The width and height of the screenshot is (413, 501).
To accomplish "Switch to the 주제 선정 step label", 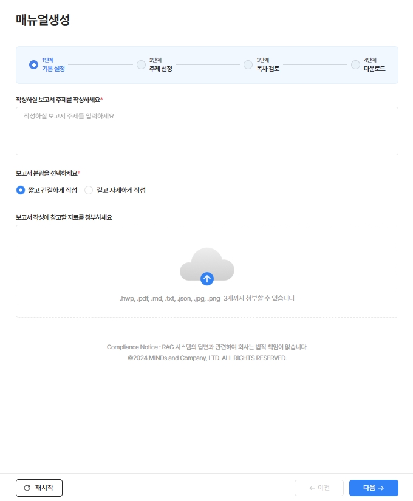I will point(161,69).
